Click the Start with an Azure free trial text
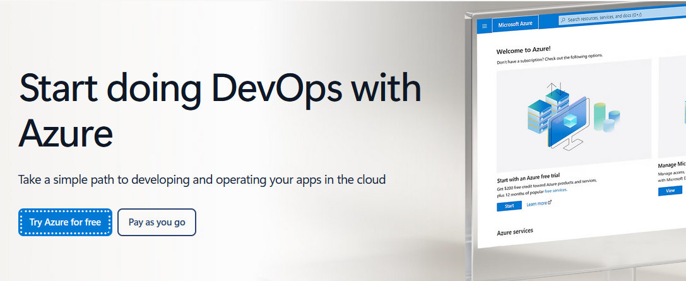Image resolution: width=686 pixels, height=281 pixels. click(528, 179)
